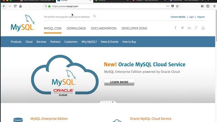Open the browser home page icon
Screen dimensions: 217x122
20,6
